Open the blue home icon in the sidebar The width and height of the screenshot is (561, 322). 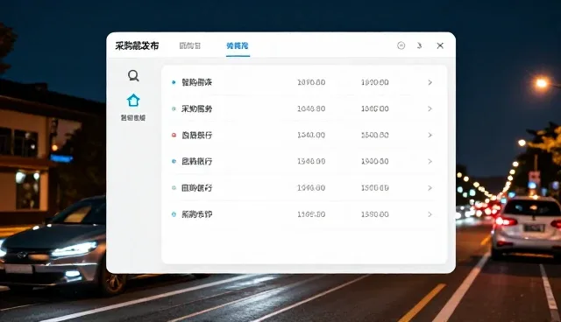point(133,101)
